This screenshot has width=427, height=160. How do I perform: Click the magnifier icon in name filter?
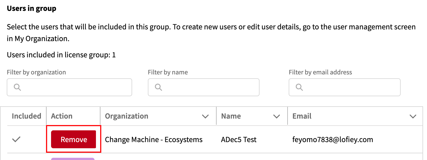pos(159,87)
